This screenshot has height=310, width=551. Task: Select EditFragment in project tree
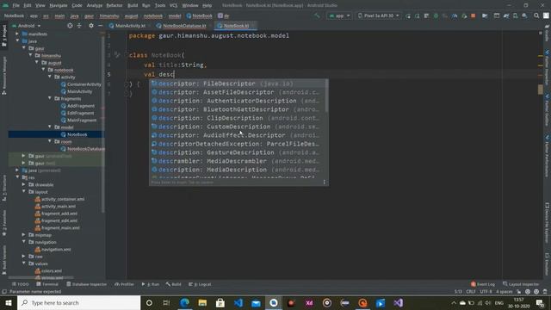[77, 113]
